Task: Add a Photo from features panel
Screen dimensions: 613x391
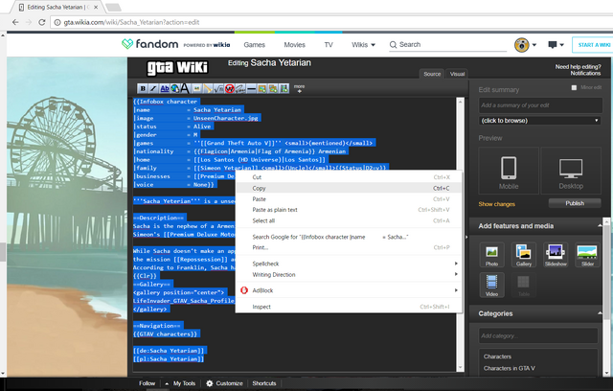Action: coord(491,255)
